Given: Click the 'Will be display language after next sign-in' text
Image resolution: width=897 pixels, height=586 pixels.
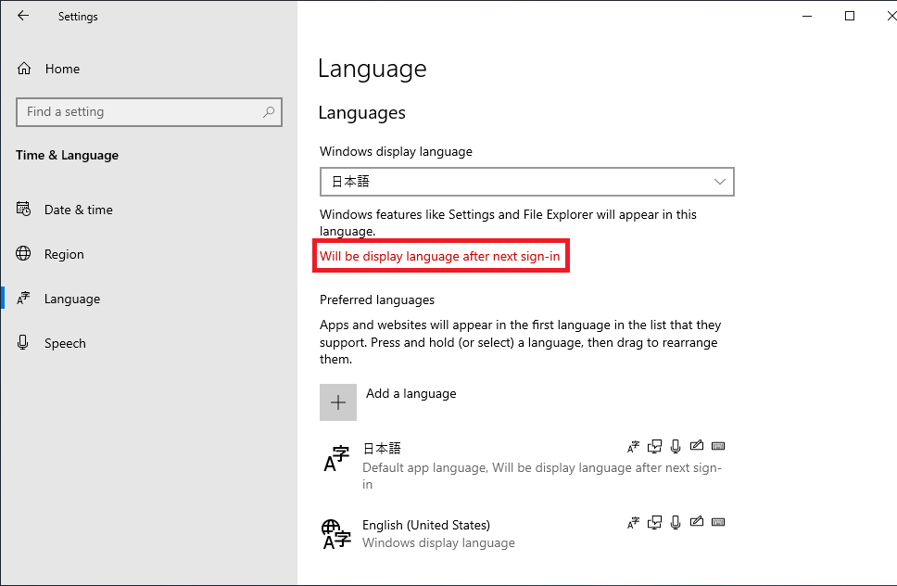Looking at the screenshot, I should point(440,256).
